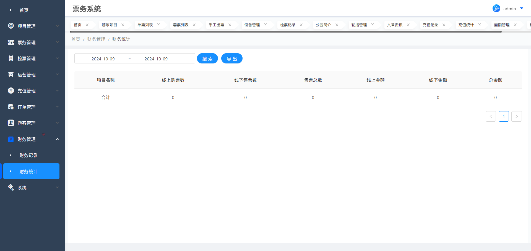This screenshot has width=531, height=251.
Task: Click the 系统 gears icon
Action: coord(11,187)
